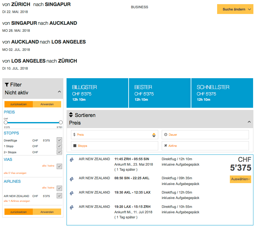Switch to the SCHNELLSTER tab
This screenshot has width=255, height=226.
click(x=222, y=93)
